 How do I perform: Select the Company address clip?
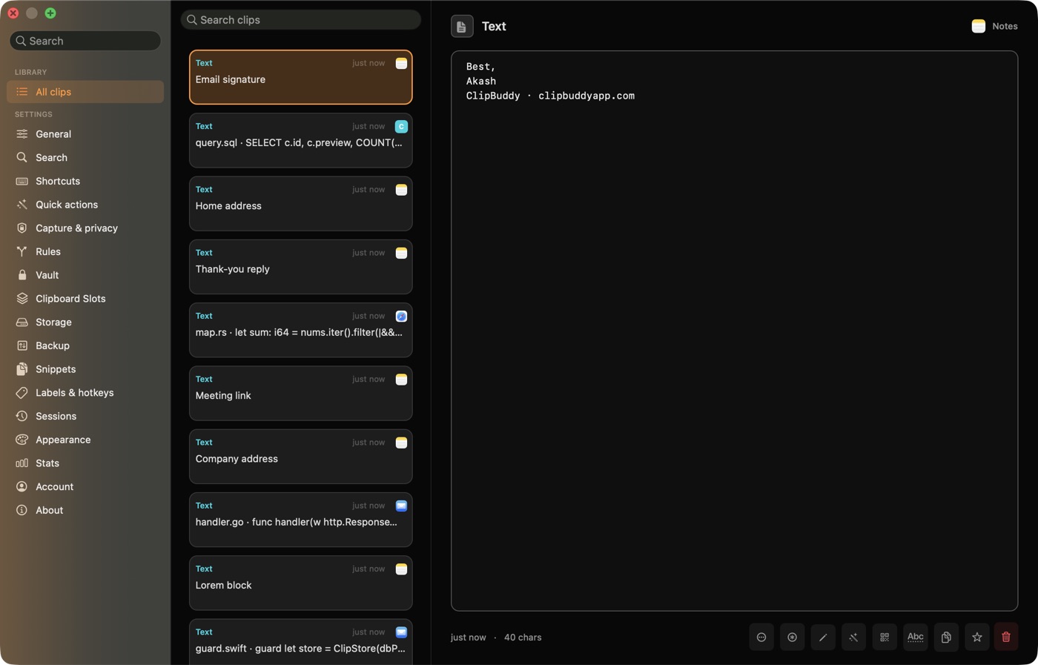tap(301, 457)
